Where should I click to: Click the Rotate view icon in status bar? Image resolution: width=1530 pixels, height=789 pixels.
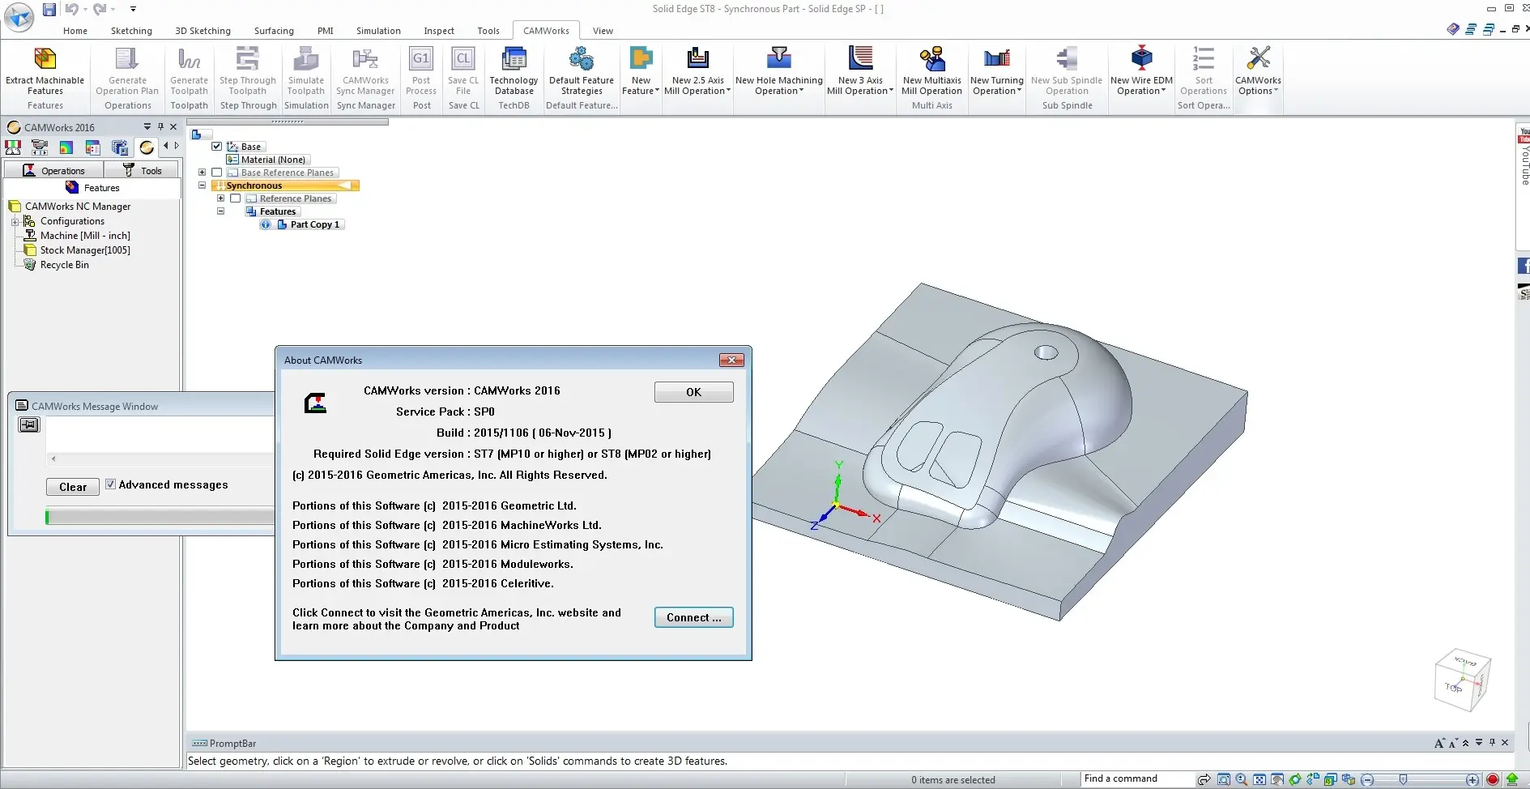click(1295, 780)
